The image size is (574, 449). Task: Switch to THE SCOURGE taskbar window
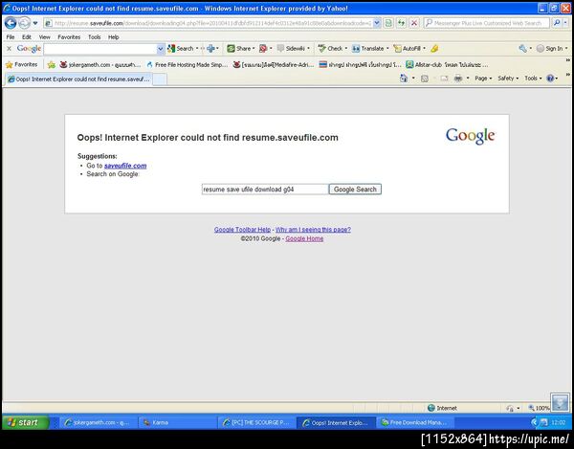[256, 422]
